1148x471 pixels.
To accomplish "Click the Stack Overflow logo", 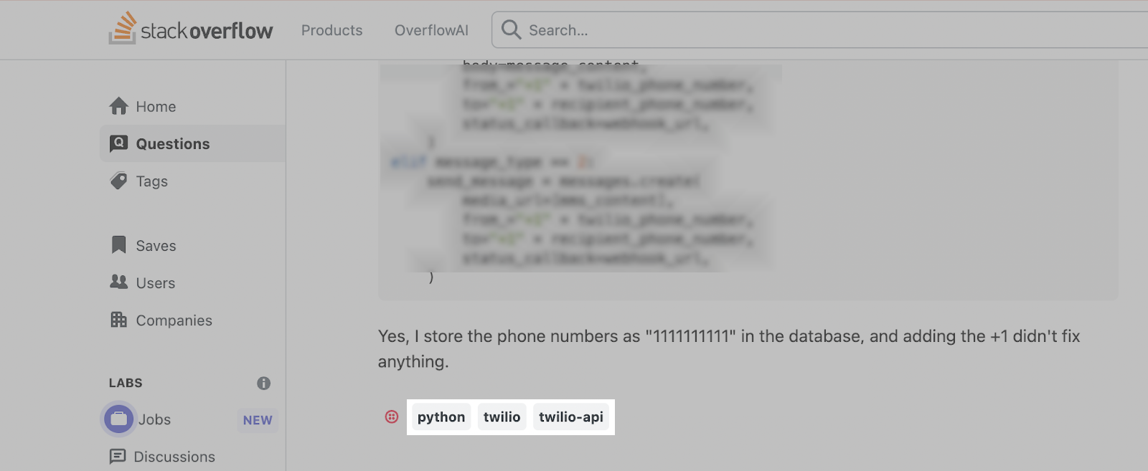I will [191, 29].
